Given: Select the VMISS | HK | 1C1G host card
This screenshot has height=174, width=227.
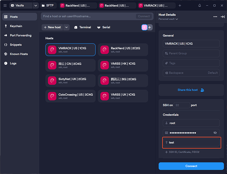Looking at the screenshot, I should tap(123, 65).
